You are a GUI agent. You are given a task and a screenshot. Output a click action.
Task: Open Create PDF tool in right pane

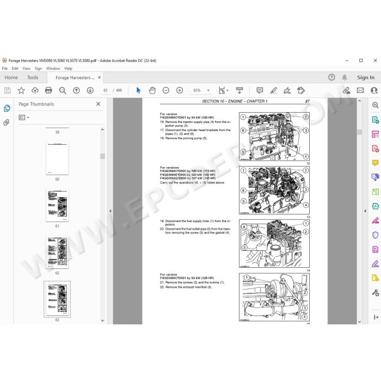[376, 149]
